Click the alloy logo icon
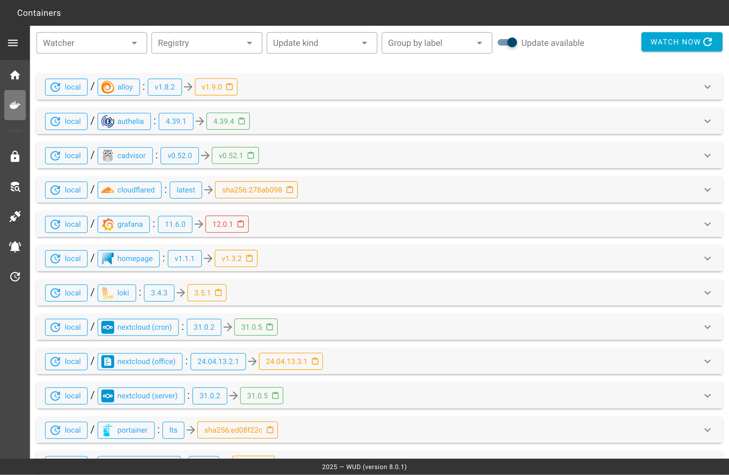 tap(108, 87)
